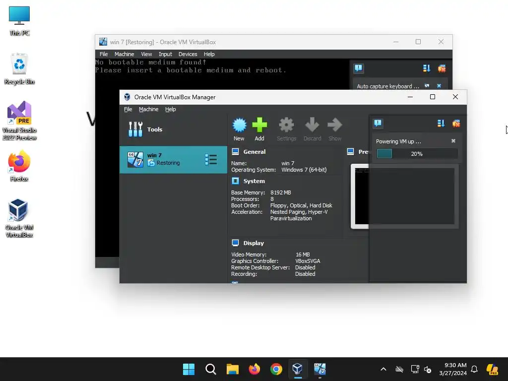Open Machine menu in win 7 VM window
The width and height of the screenshot is (508, 381).
click(x=124, y=54)
